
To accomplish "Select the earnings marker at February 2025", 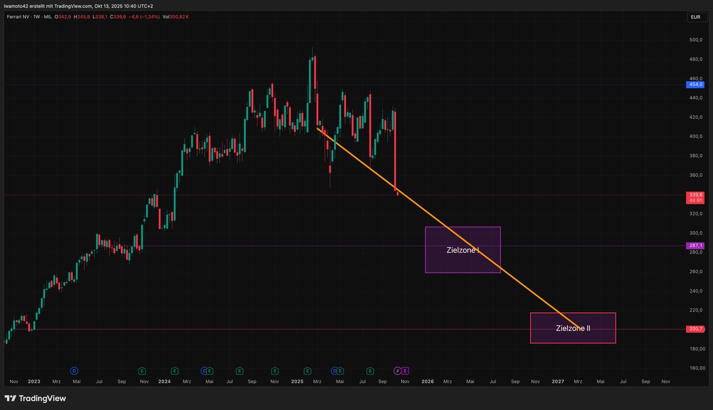I will point(307,371).
